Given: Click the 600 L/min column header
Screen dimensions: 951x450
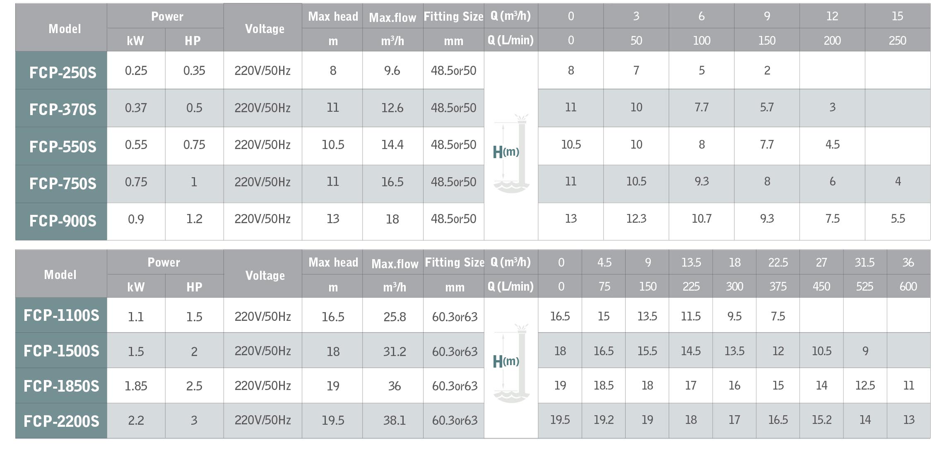Looking at the screenshot, I should [908, 286].
